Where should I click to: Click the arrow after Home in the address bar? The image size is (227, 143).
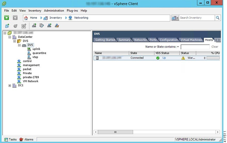(x=41, y=18)
